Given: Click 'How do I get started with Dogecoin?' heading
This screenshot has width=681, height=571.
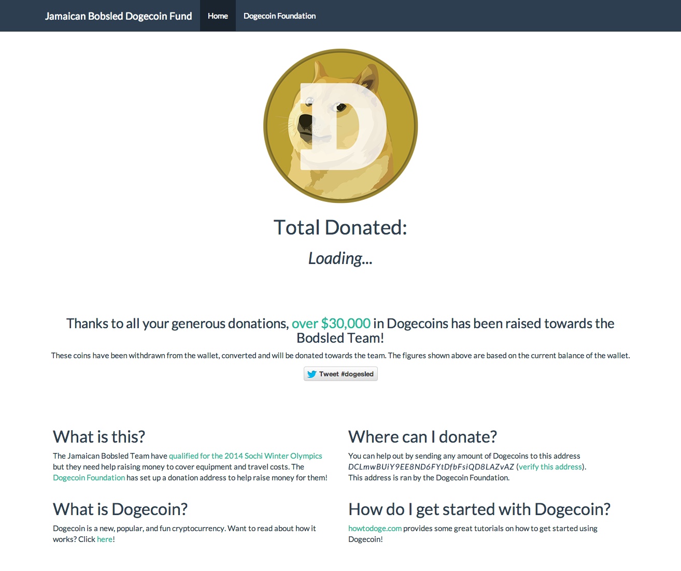Looking at the screenshot, I should click(x=479, y=509).
